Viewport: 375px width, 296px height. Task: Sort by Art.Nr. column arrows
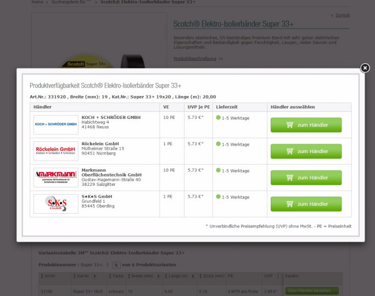point(42,276)
